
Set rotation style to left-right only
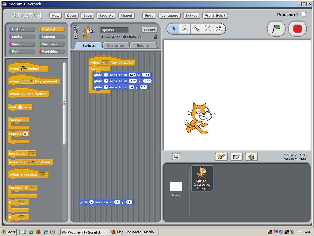(x=76, y=32)
